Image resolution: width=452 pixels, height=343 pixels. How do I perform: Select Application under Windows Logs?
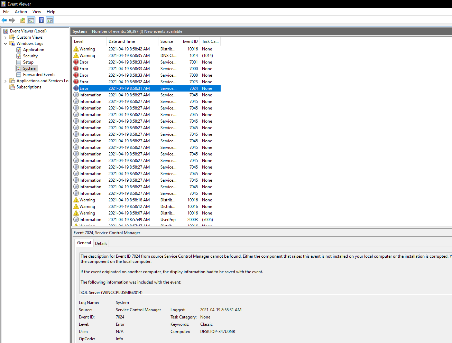[x=34, y=50]
